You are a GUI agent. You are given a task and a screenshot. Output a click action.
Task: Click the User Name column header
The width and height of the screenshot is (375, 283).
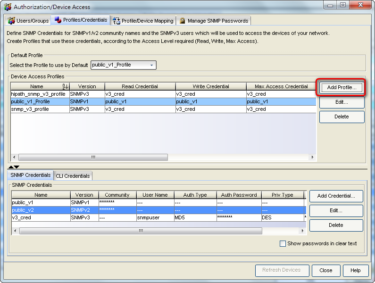pyautogui.click(x=155, y=195)
